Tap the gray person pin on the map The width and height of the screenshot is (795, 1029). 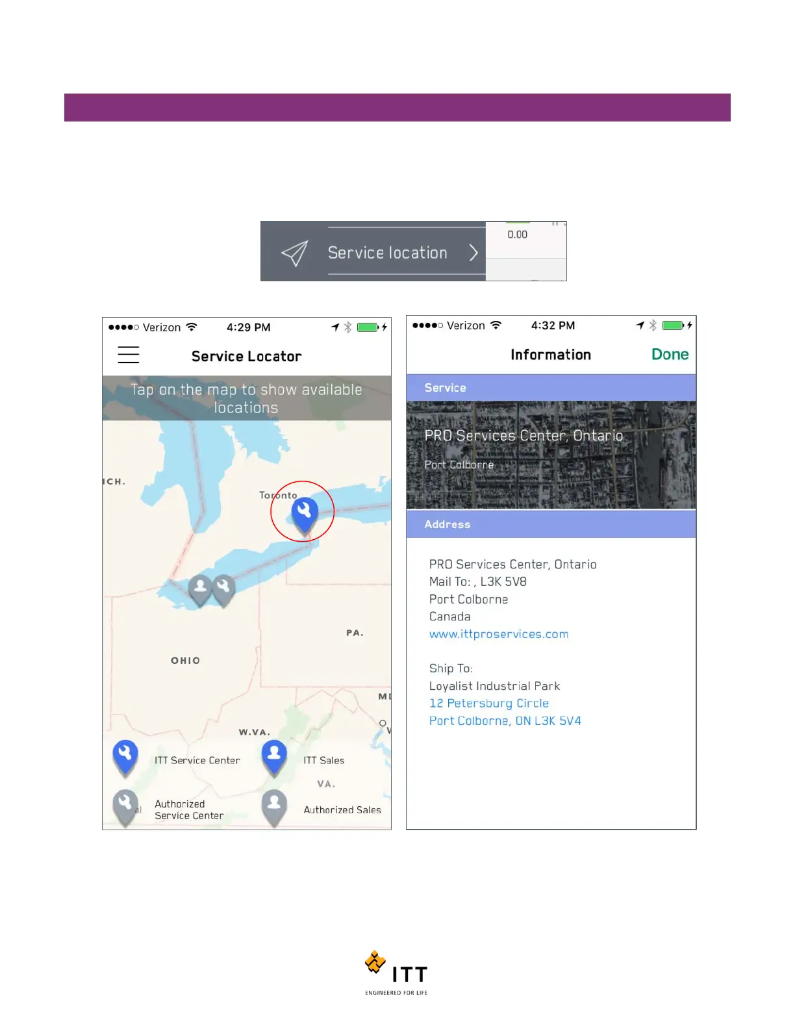[200, 590]
